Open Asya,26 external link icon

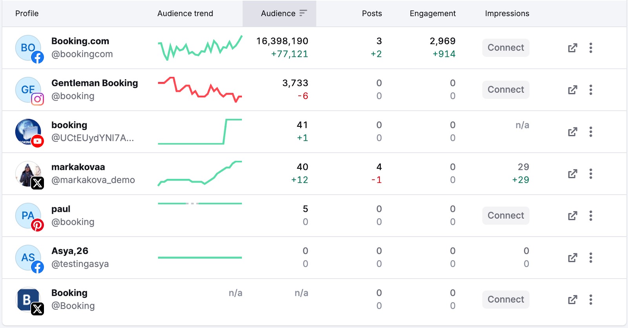[x=572, y=258]
